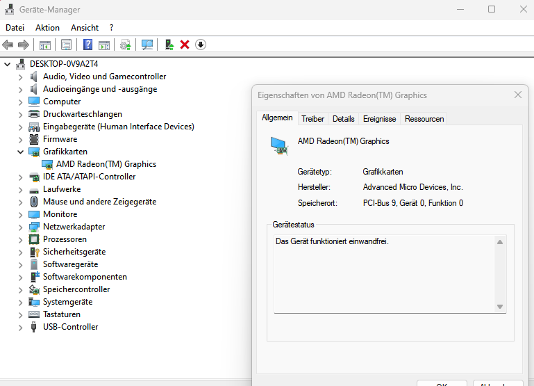Close the AMD Radeon properties dialog
Screen dimensions: 534x386
[x=517, y=95]
